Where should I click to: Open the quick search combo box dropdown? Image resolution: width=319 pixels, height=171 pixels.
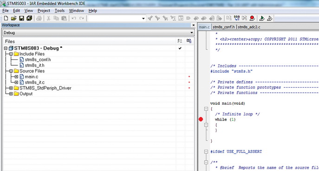143,19
